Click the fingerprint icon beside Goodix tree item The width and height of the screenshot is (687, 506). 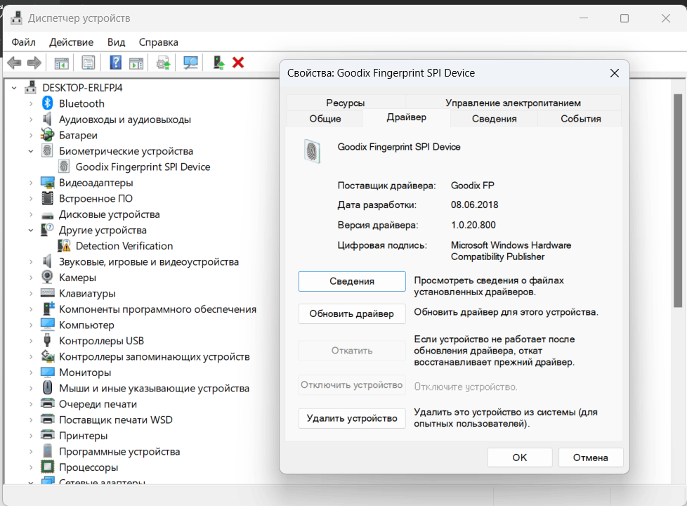[x=64, y=167]
